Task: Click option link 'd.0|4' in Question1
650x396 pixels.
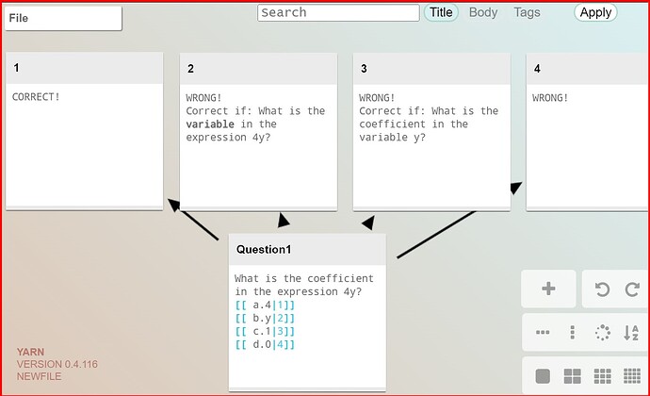Action: (x=266, y=344)
